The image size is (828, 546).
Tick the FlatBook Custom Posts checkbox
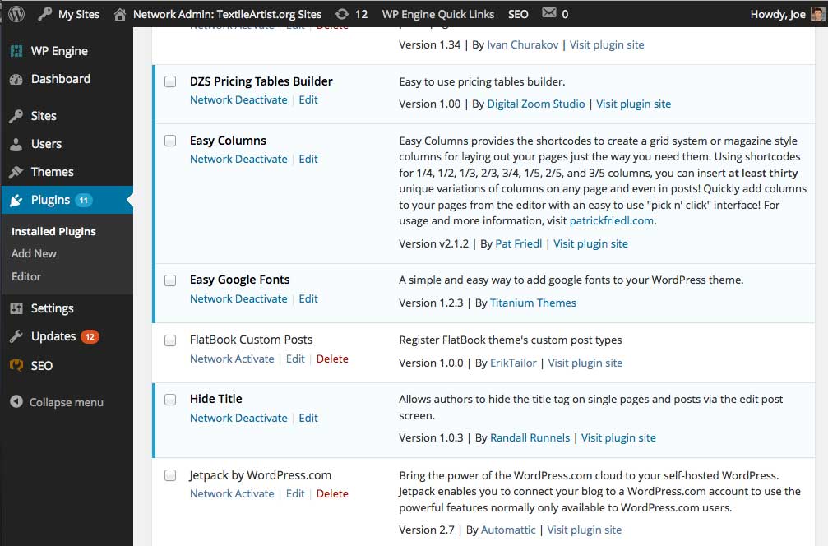170,340
